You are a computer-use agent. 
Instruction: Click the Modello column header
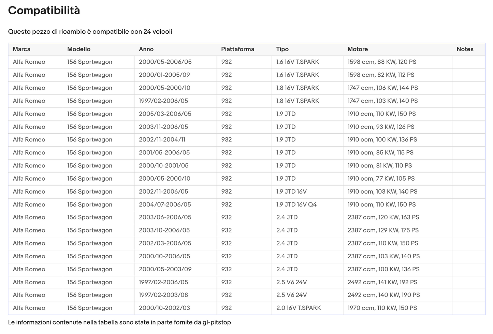click(79, 49)
